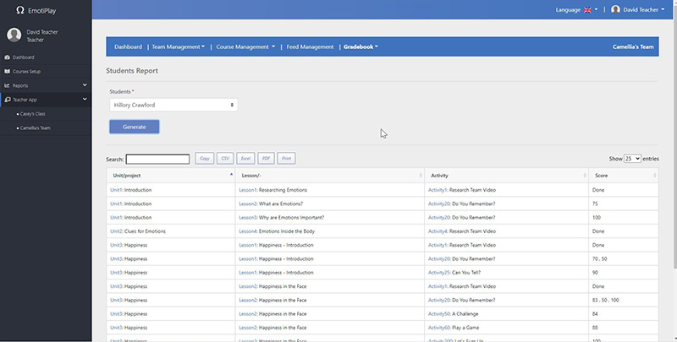677x342 pixels.
Task: Click the Excel export button
Action: (x=245, y=159)
